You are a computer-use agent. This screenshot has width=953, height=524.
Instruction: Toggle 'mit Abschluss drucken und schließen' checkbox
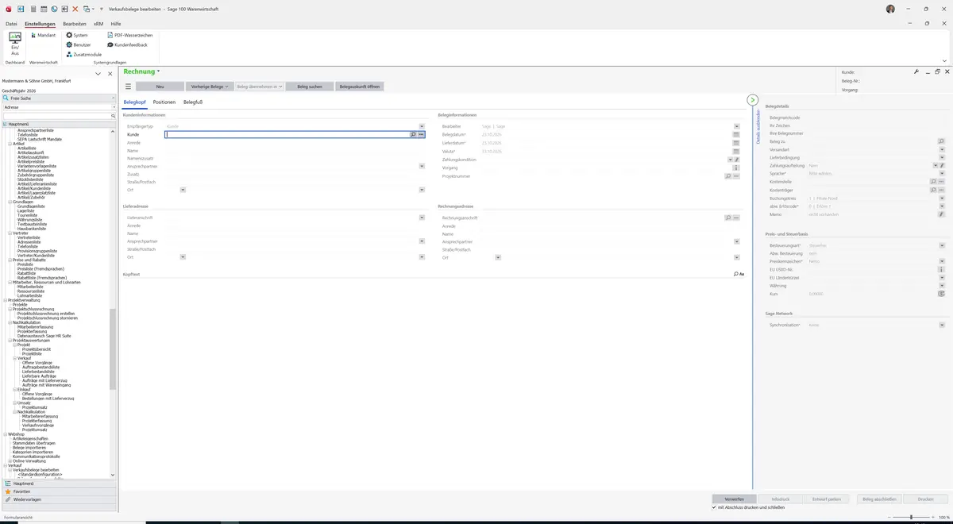click(x=714, y=507)
